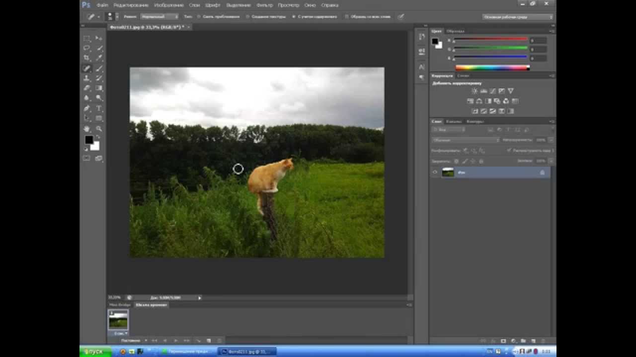Select the Magic Wand tool
636x357 pixels.
pos(99,48)
